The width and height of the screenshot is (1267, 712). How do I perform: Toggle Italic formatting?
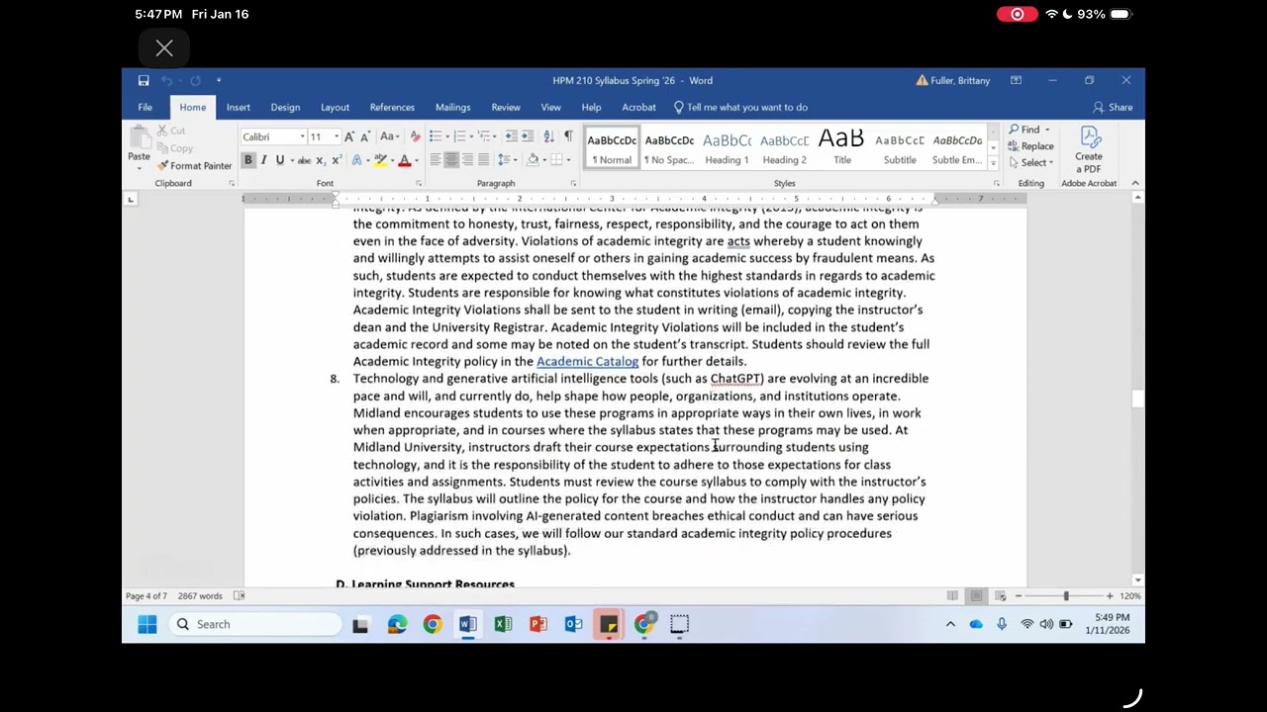pos(263,160)
